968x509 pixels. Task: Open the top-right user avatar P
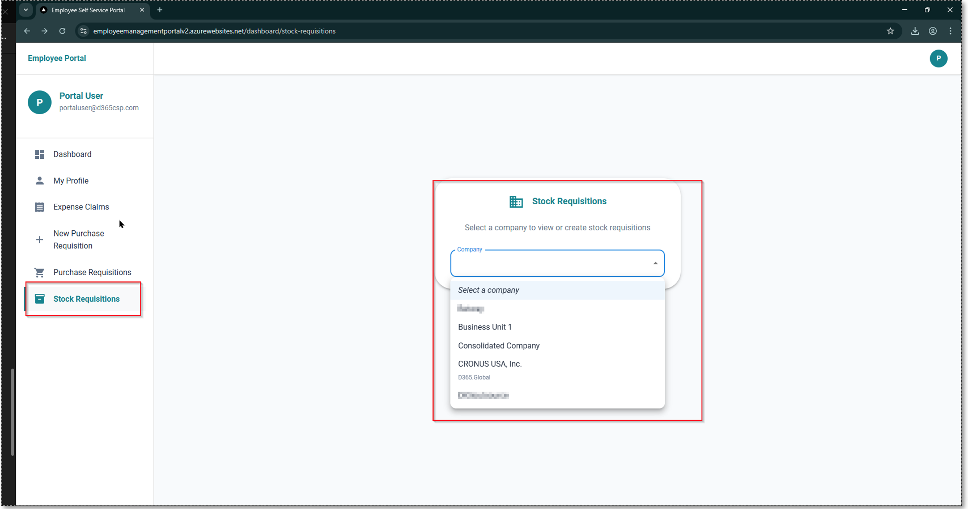(x=938, y=58)
